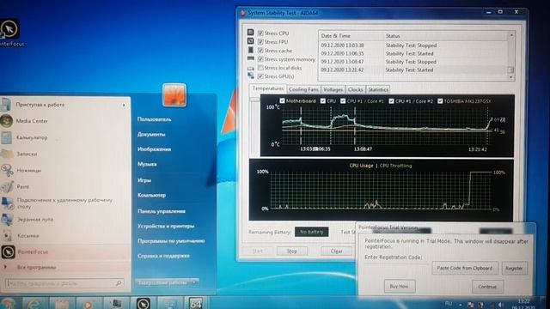Open the Voltages tab
Image resolution: width=550 pixels, height=309 pixels.
click(333, 89)
